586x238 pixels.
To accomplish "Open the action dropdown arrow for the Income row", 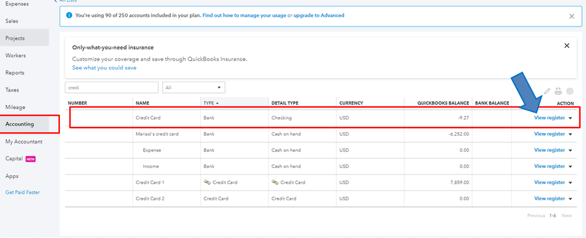I will (x=570, y=167).
